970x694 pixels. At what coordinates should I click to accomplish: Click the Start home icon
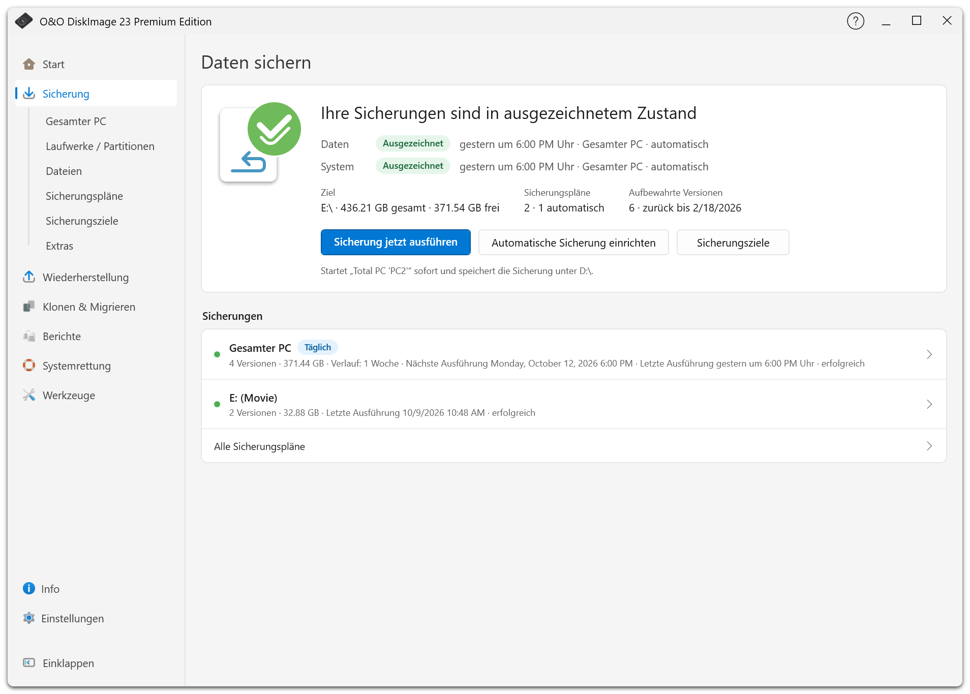29,64
